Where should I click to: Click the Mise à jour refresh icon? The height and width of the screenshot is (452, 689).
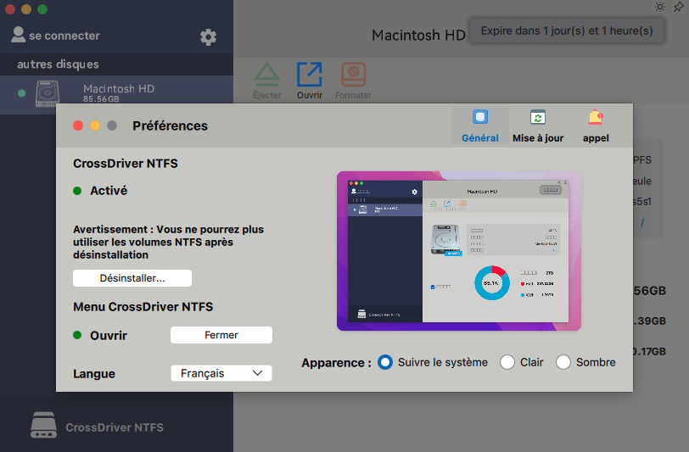[x=538, y=117]
